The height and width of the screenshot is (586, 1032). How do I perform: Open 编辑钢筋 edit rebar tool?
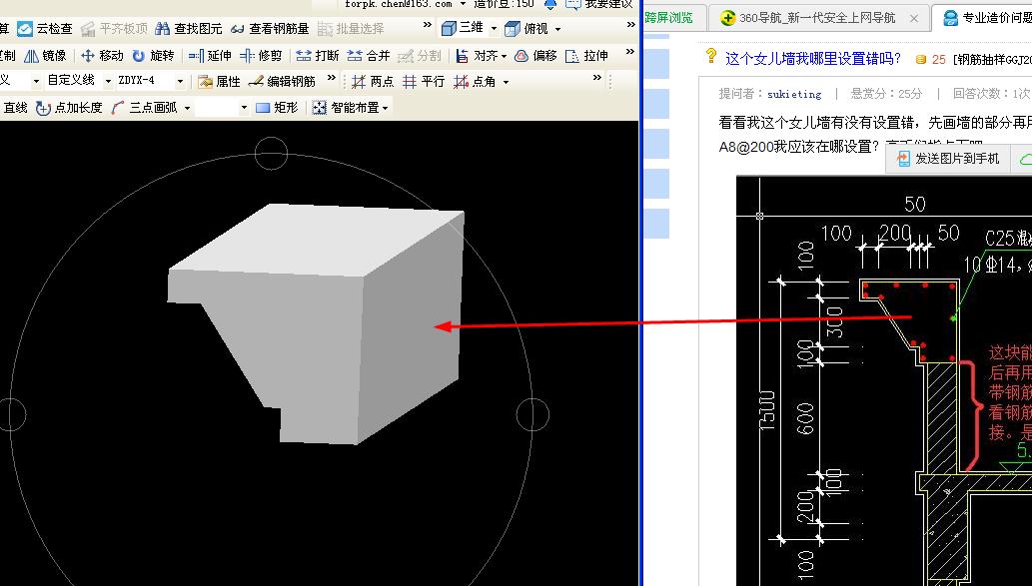(x=282, y=81)
